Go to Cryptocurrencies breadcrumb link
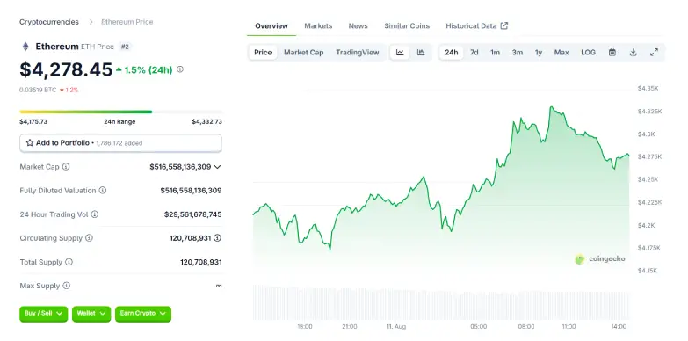The image size is (688, 341). [49, 22]
